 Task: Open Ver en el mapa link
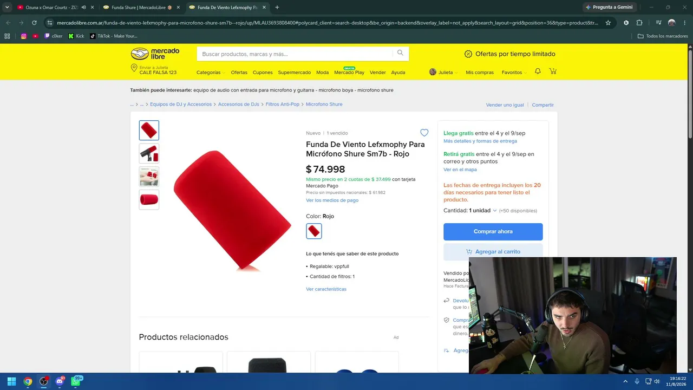pos(460,170)
